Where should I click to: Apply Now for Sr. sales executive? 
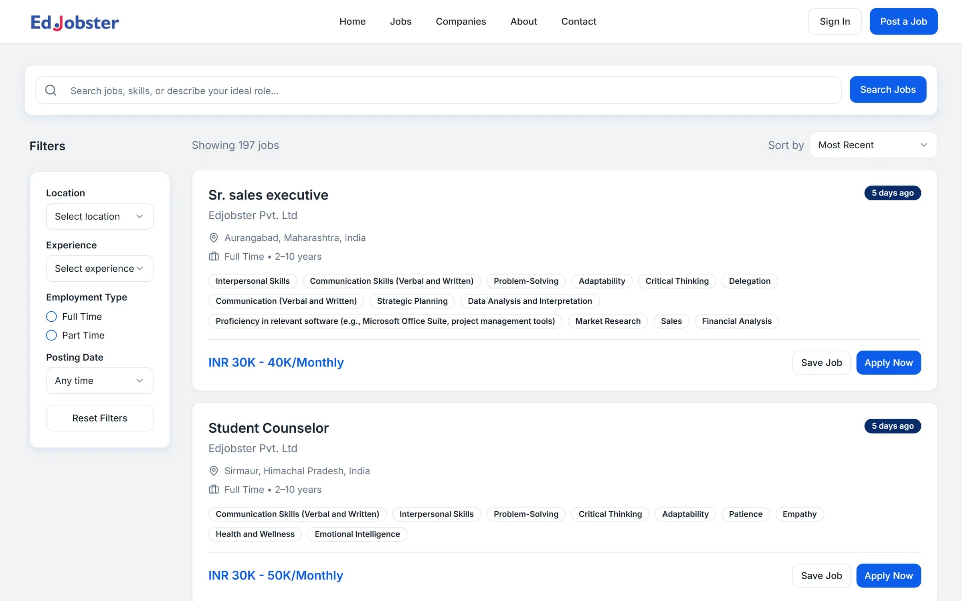[x=889, y=363]
